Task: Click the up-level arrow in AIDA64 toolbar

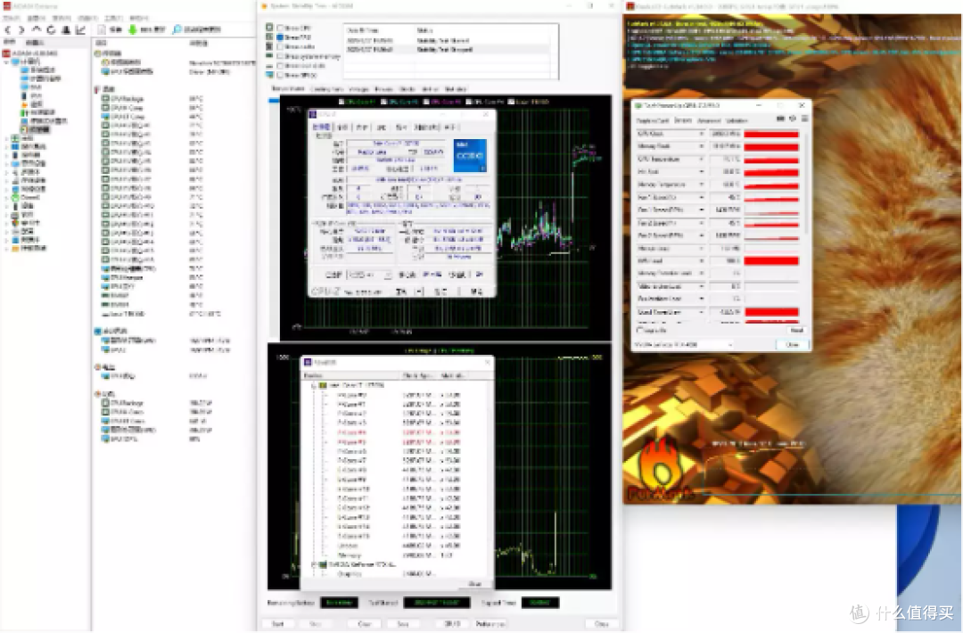Action: coord(37,29)
